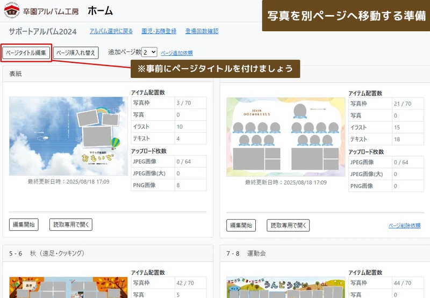430x298 pixels.
Task: Go back via アルバム選択に戻る link
Action: [111, 31]
